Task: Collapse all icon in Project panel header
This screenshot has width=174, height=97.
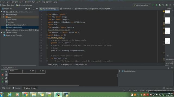Action: (29, 9)
